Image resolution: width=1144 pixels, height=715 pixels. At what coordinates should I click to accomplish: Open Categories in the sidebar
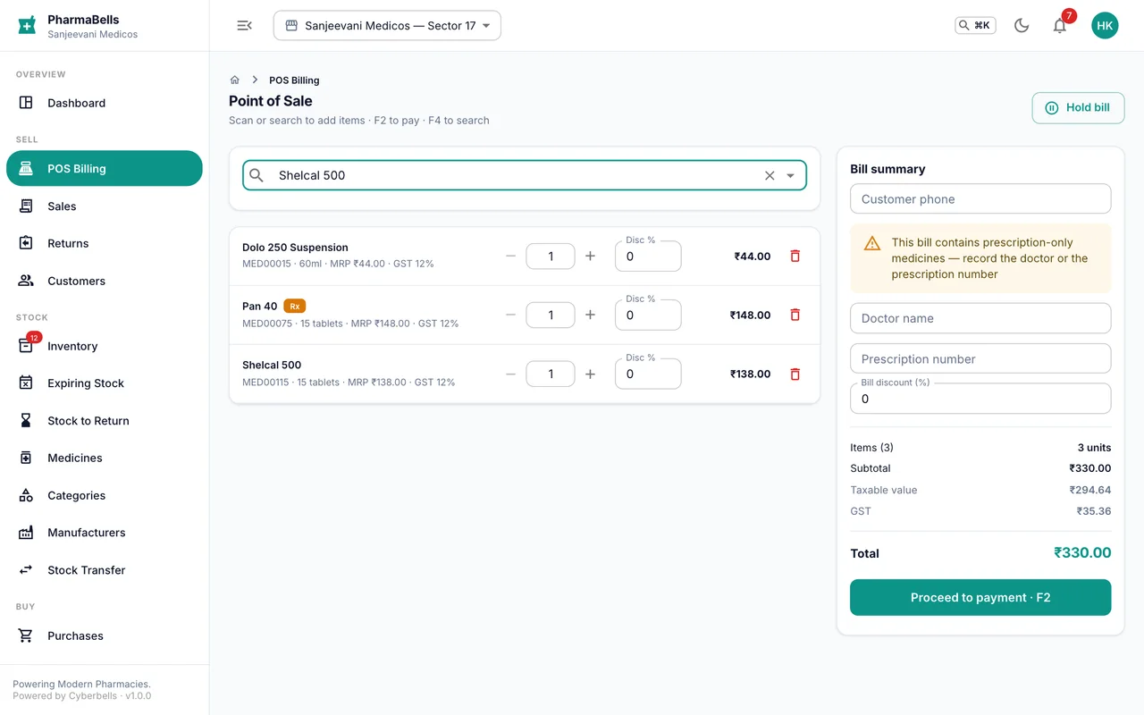[x=105, y=495]
